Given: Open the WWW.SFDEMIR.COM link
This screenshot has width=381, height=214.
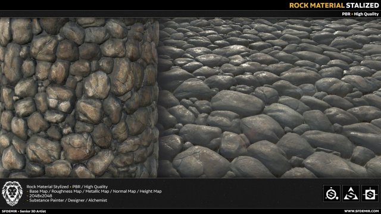Looking at the screenshot, I should 361,211.
